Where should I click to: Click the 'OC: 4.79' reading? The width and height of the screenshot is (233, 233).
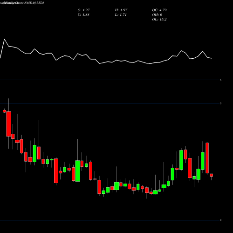coord(159,10)
